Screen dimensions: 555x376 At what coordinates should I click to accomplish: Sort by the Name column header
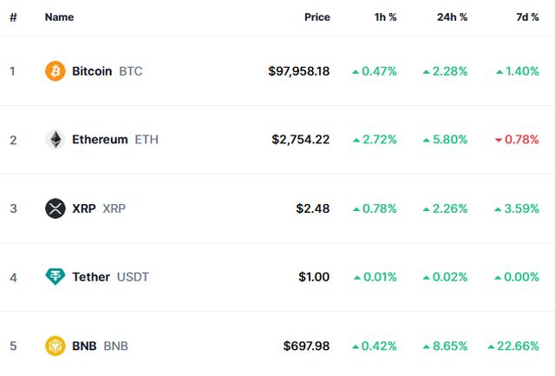coord(59,17)
